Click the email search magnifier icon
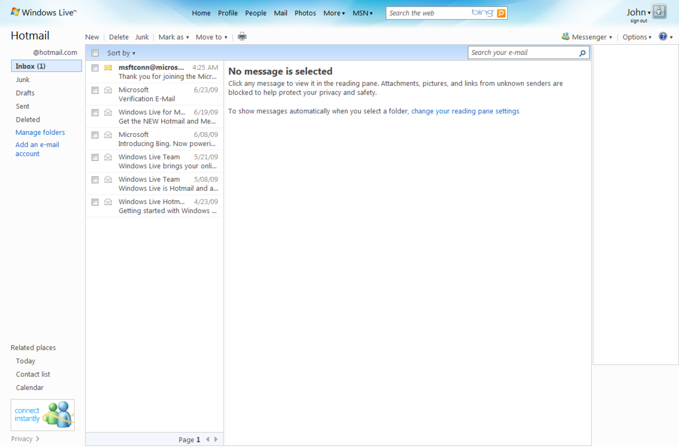The height and width of the screenshot is (447, 679). 582,53
